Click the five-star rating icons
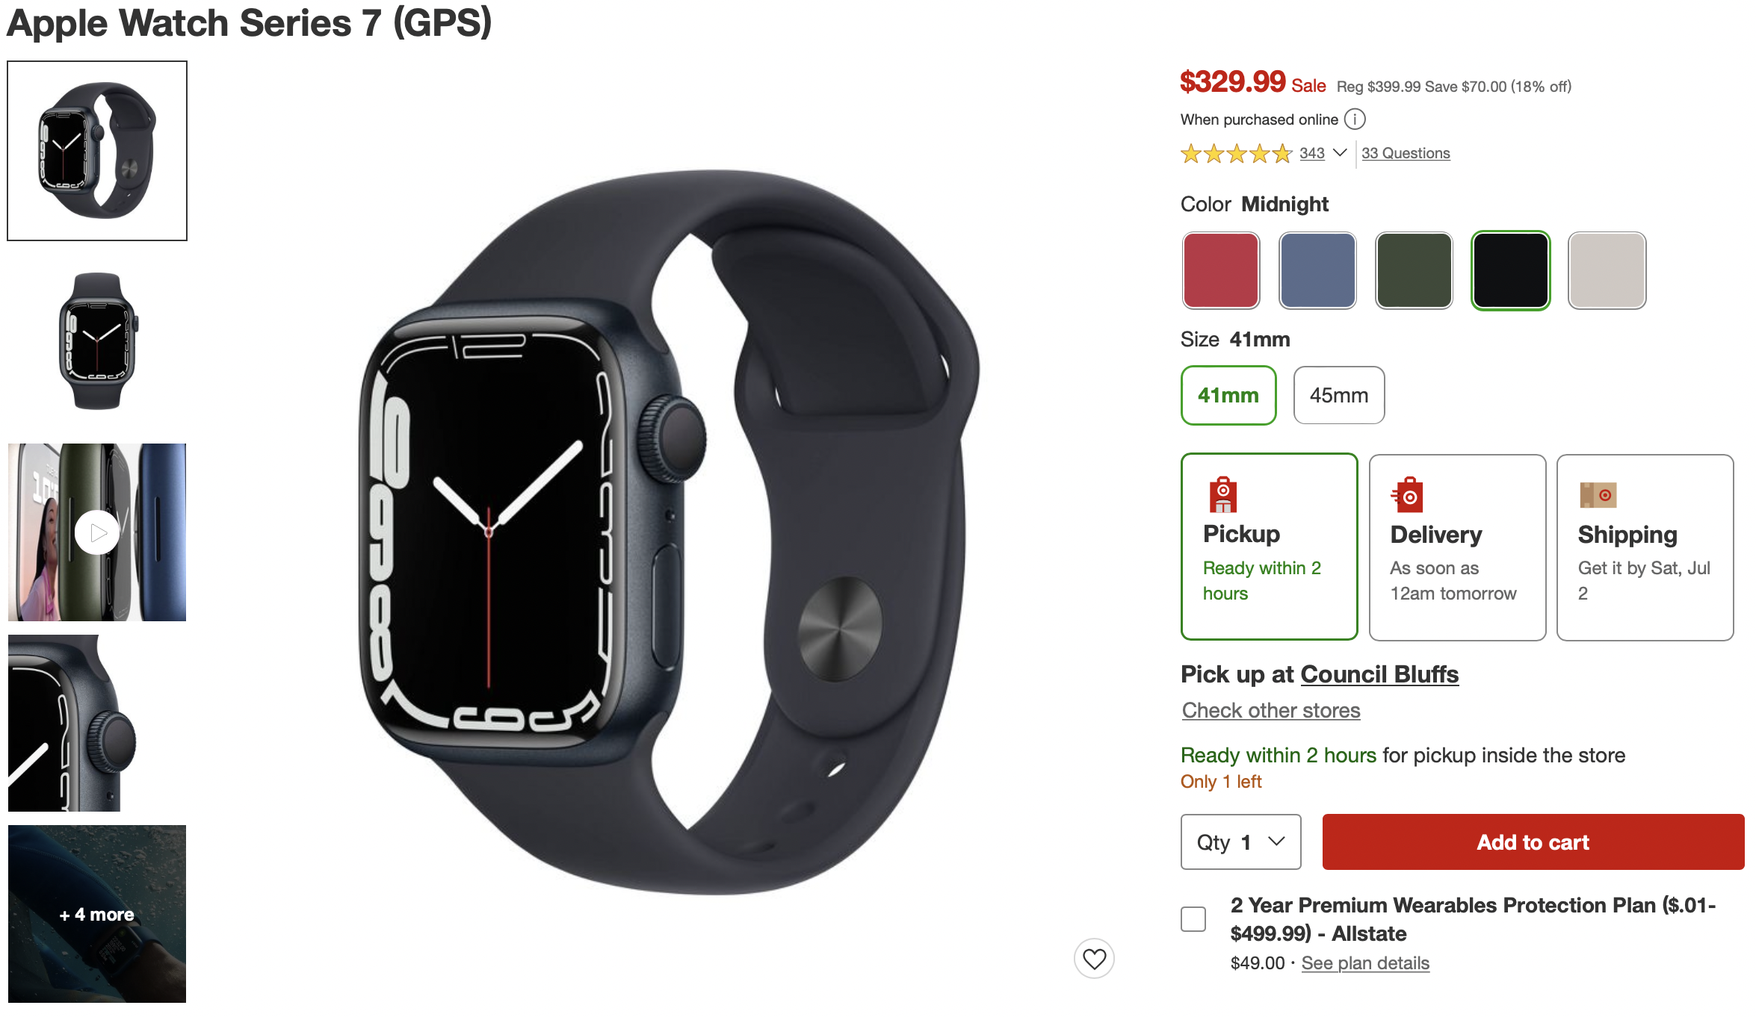This screenshot has height=1017, width=1756. (x=1236, y=154)
